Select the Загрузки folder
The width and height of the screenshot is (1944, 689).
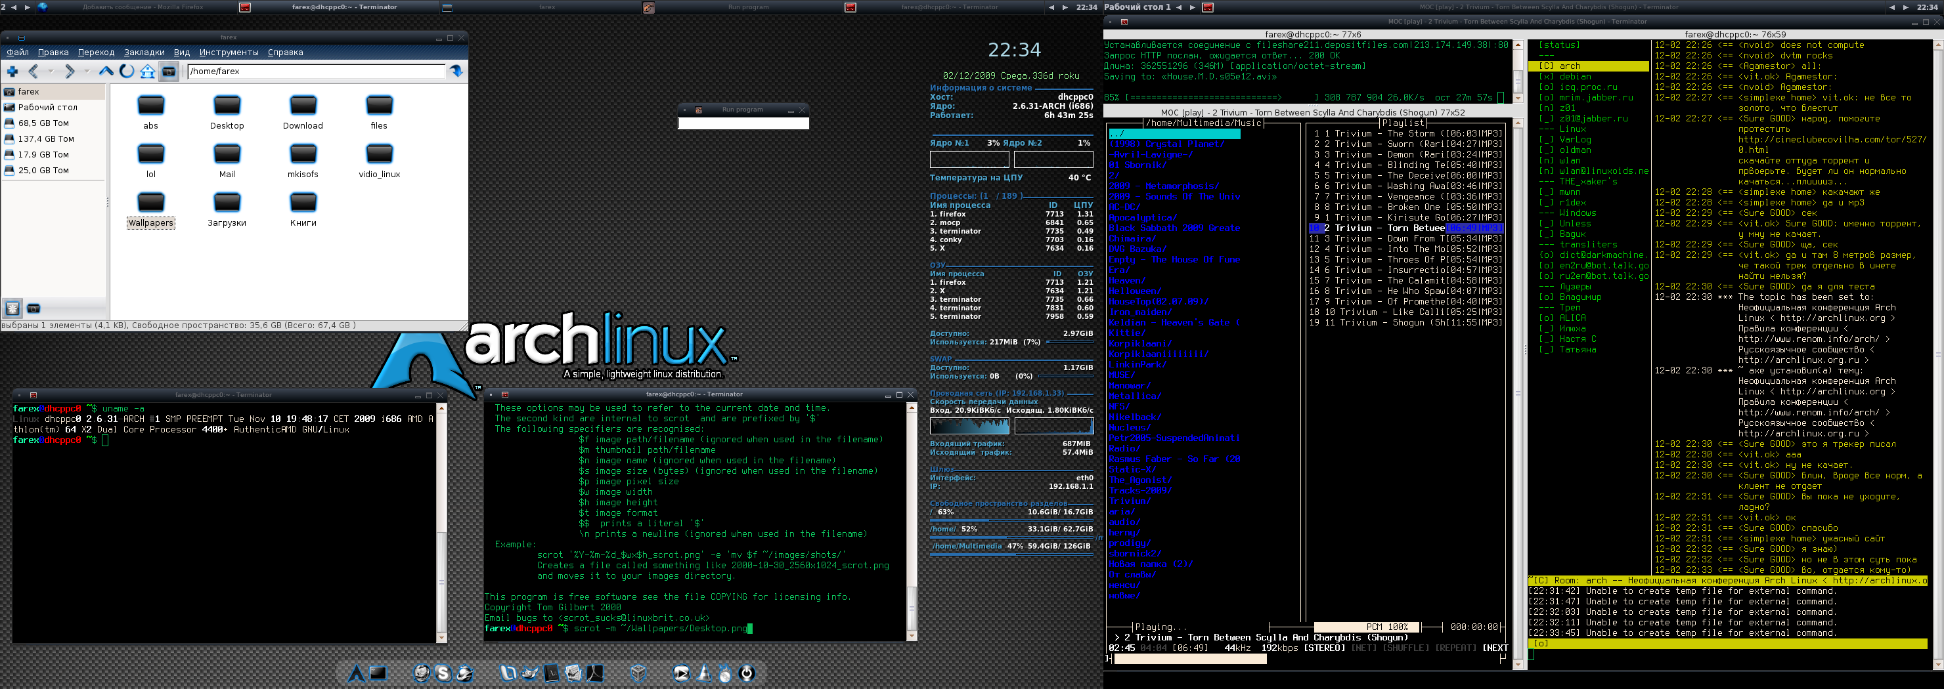[227, 209]
